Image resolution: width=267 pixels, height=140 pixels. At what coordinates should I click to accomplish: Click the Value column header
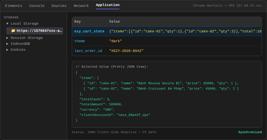coord(115,22)
